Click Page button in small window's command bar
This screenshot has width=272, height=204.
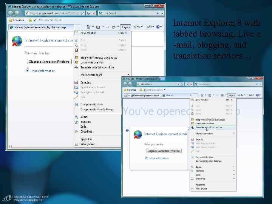click(x=232, y=95)
